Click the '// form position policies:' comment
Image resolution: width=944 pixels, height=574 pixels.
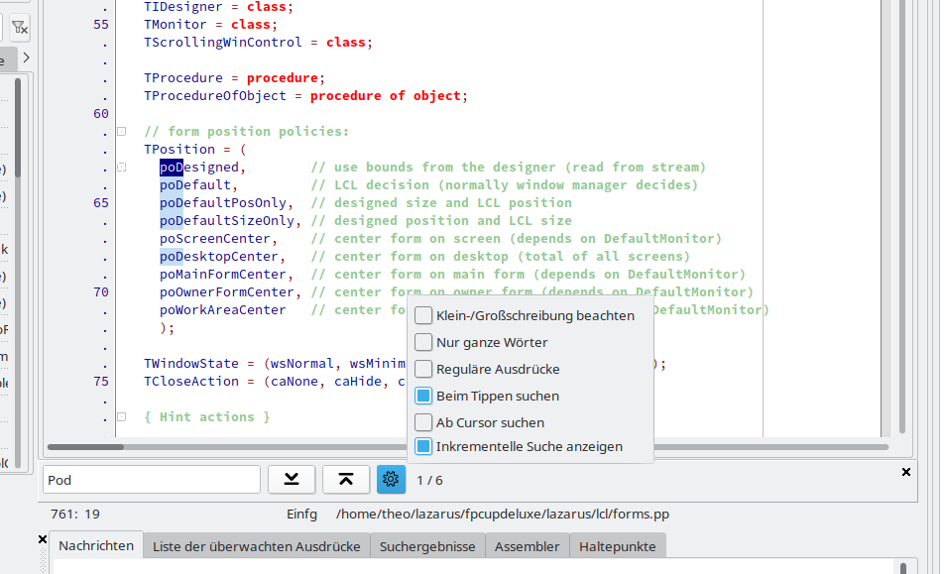(x=246, y=131)
